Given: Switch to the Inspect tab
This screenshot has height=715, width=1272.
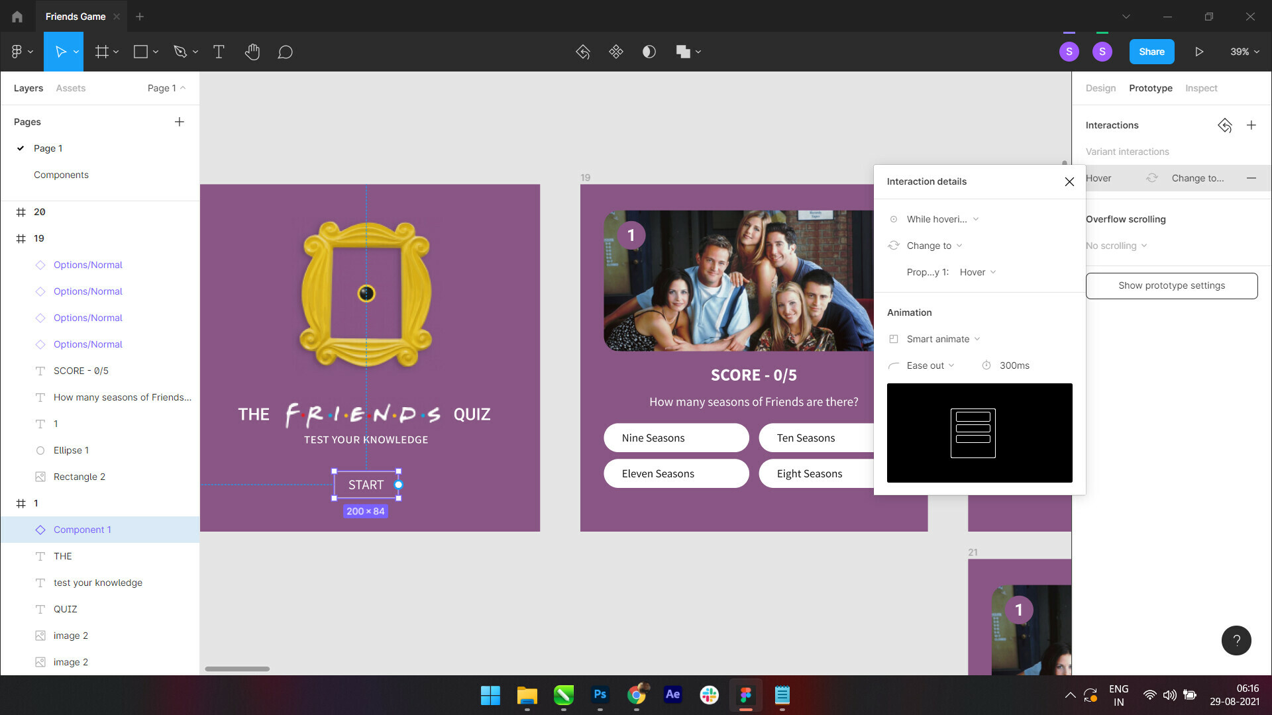Looking at the screenshot, I should click(1201, 88).
